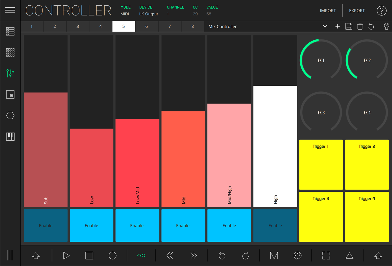Enable the Sub frequency band

click(45, 225)
